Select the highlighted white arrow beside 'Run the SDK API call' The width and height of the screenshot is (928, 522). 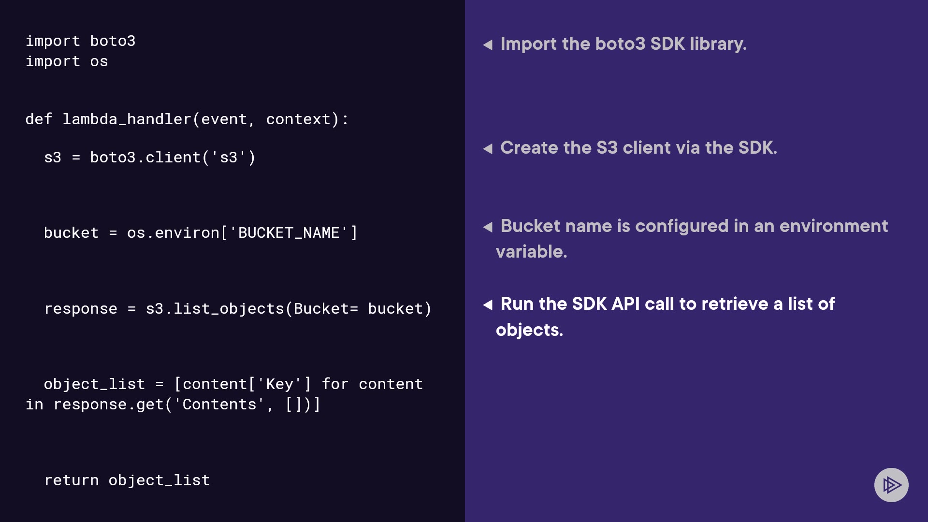tap(488, 305)
